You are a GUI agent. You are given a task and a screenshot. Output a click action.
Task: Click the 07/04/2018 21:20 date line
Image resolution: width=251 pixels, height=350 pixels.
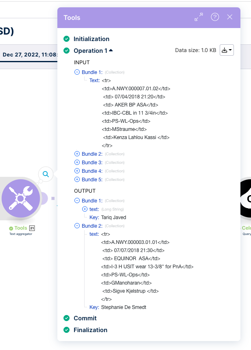[134, 97]
